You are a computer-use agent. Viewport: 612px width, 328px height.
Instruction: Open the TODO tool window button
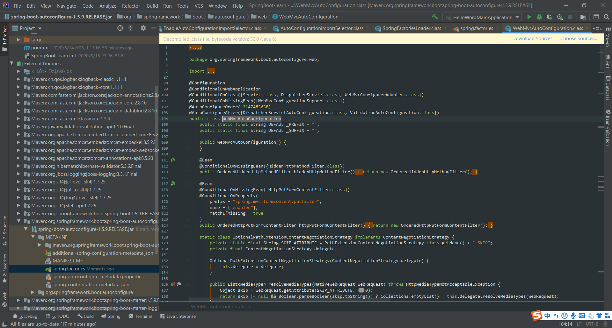coord(58,316)
